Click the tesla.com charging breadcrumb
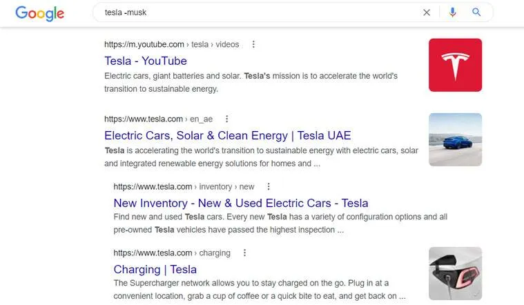This screenshot has height=305, width=524. click(x=172, y=253)
